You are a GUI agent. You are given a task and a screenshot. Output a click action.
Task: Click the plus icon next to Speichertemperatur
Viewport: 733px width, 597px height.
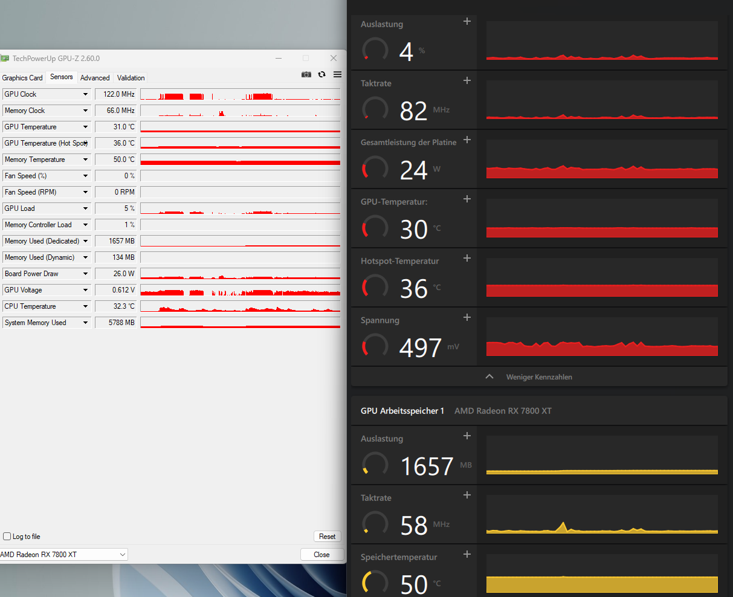coord(467,553)
